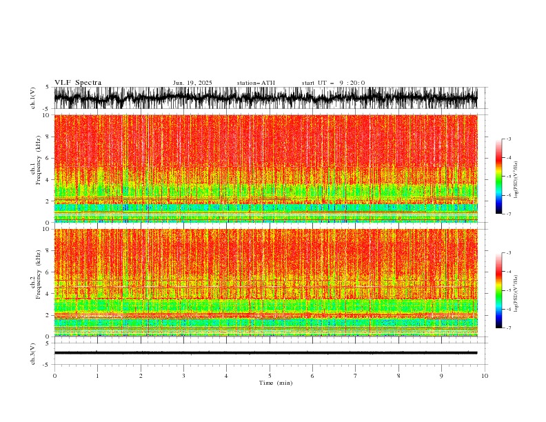
Task: Click the "6" frequency tick of ch.2 spectrogram
Action: (x=48, y=272)
